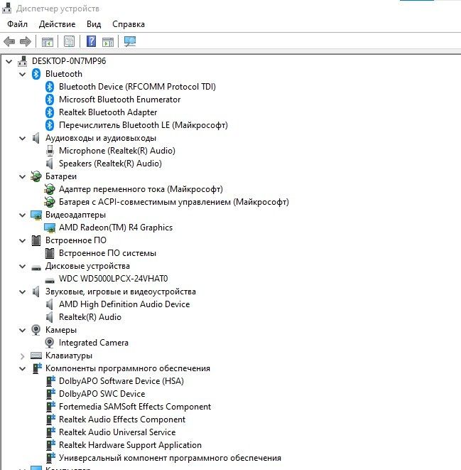Click the Speakers (Realtek(R) Audio) speaker icon
Viewport: 461px width, 470px height.
[x=50, y=164]
